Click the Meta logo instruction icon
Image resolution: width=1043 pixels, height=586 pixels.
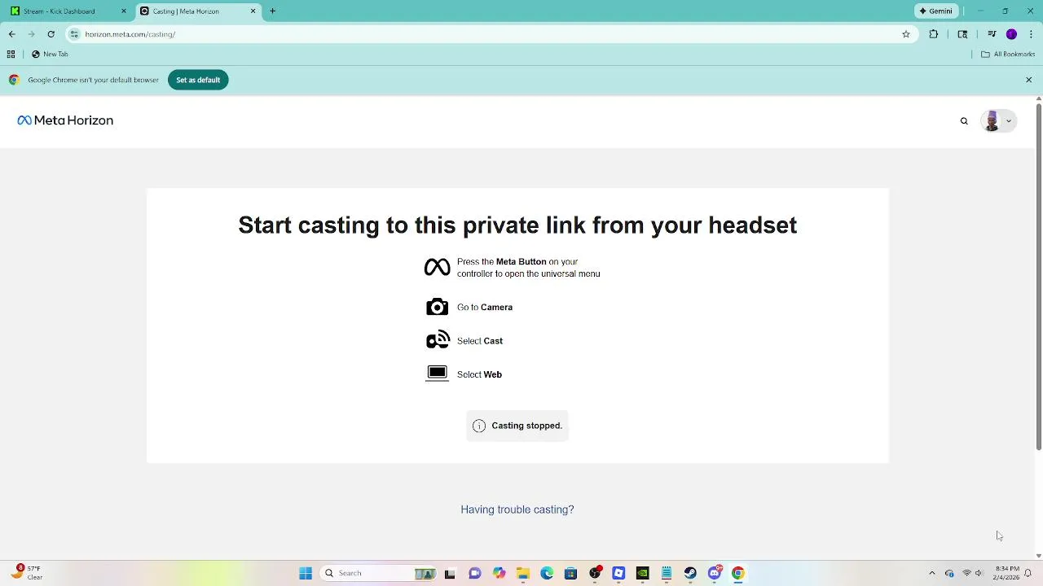(437, 267)
